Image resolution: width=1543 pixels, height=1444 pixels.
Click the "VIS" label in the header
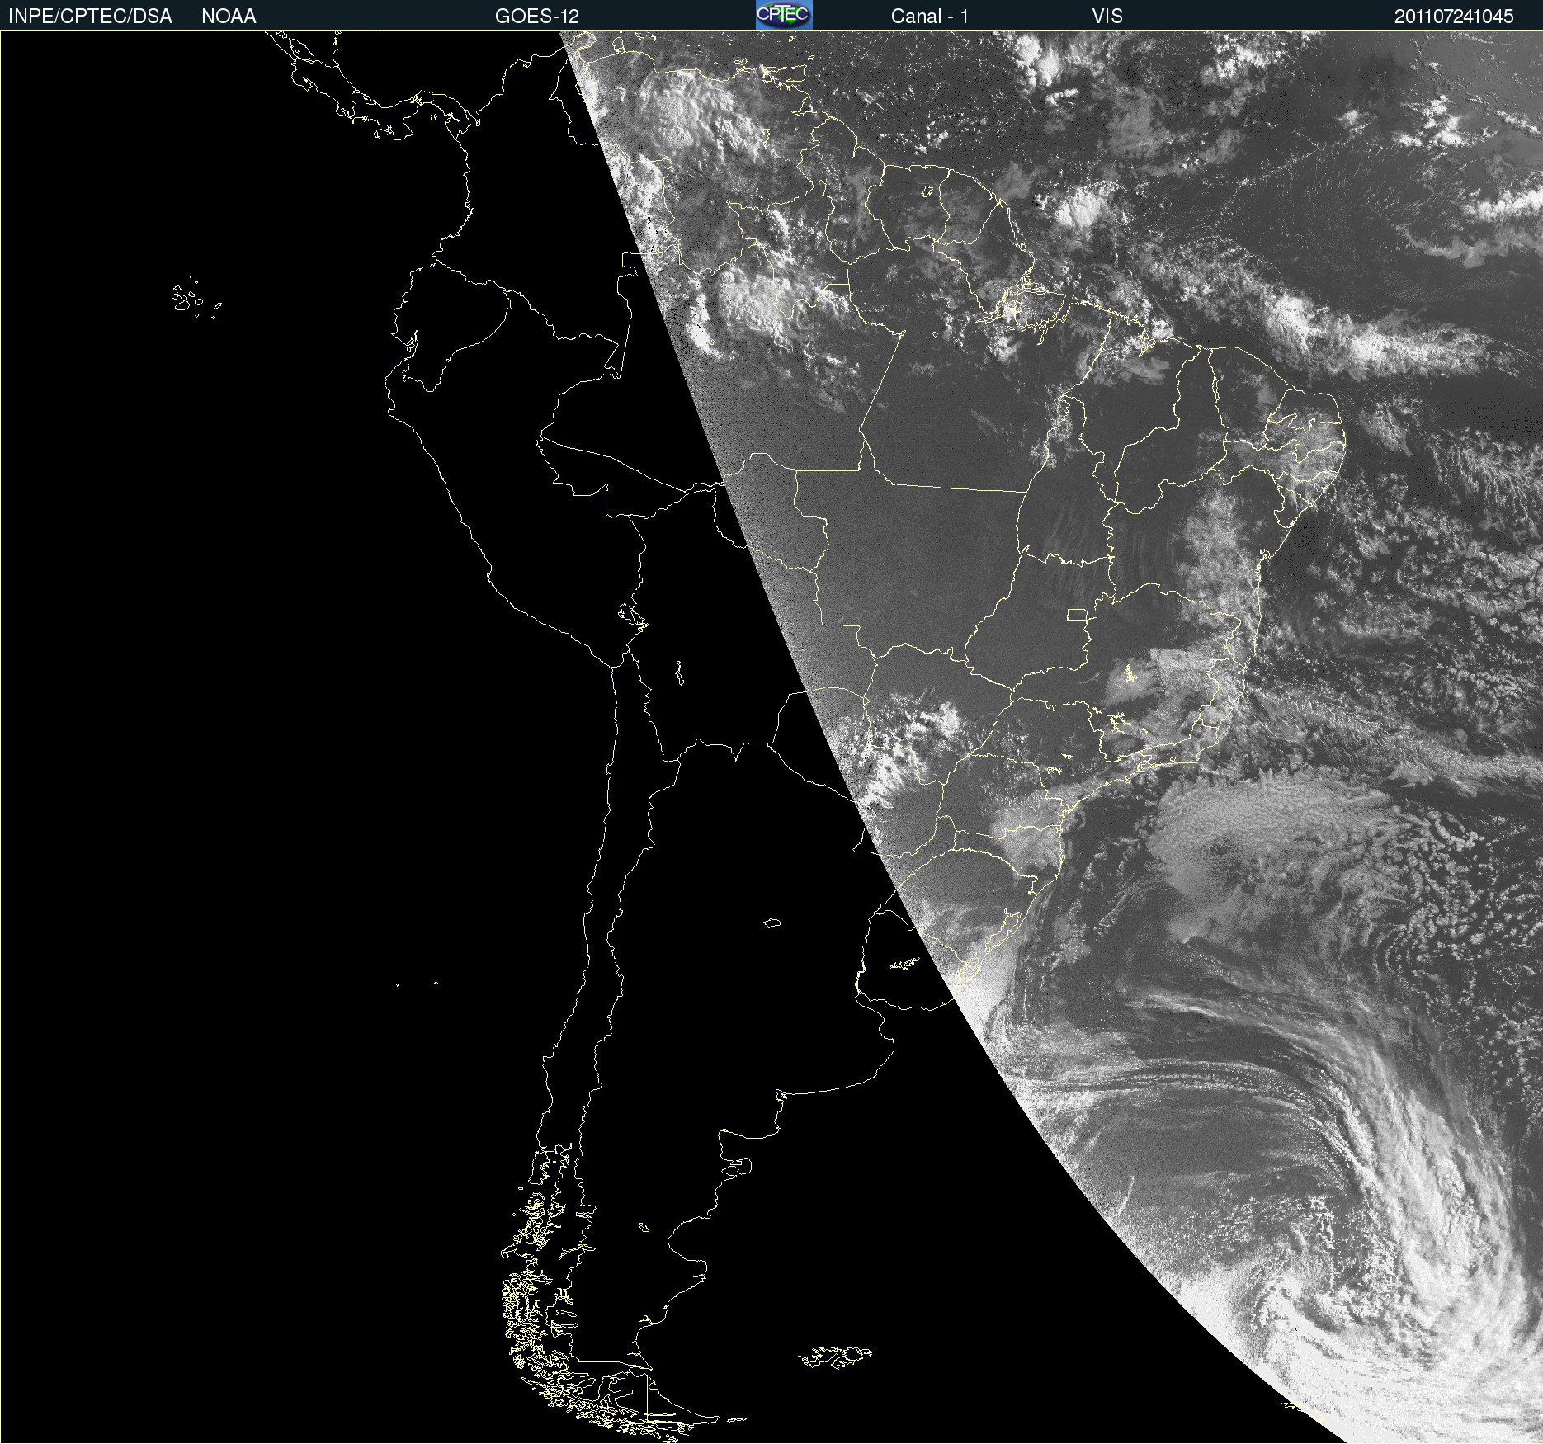click(1107, 17)
